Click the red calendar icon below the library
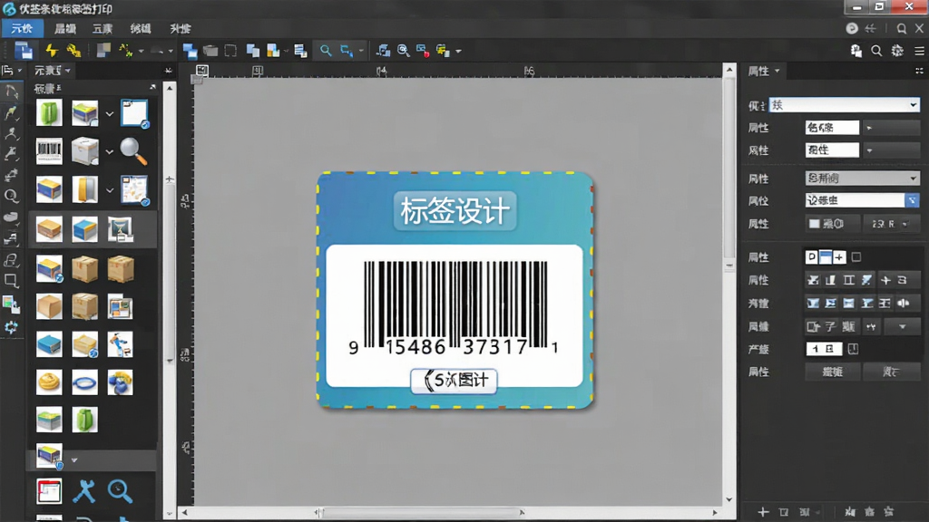Viewport: 929px width, 522px height. pos(49,491)
